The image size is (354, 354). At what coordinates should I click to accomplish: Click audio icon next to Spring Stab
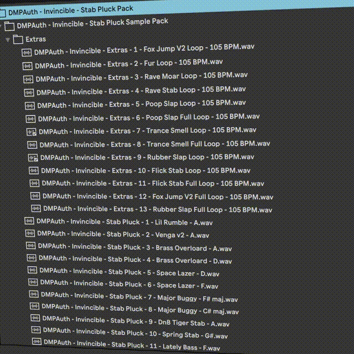tap(37, 335)
